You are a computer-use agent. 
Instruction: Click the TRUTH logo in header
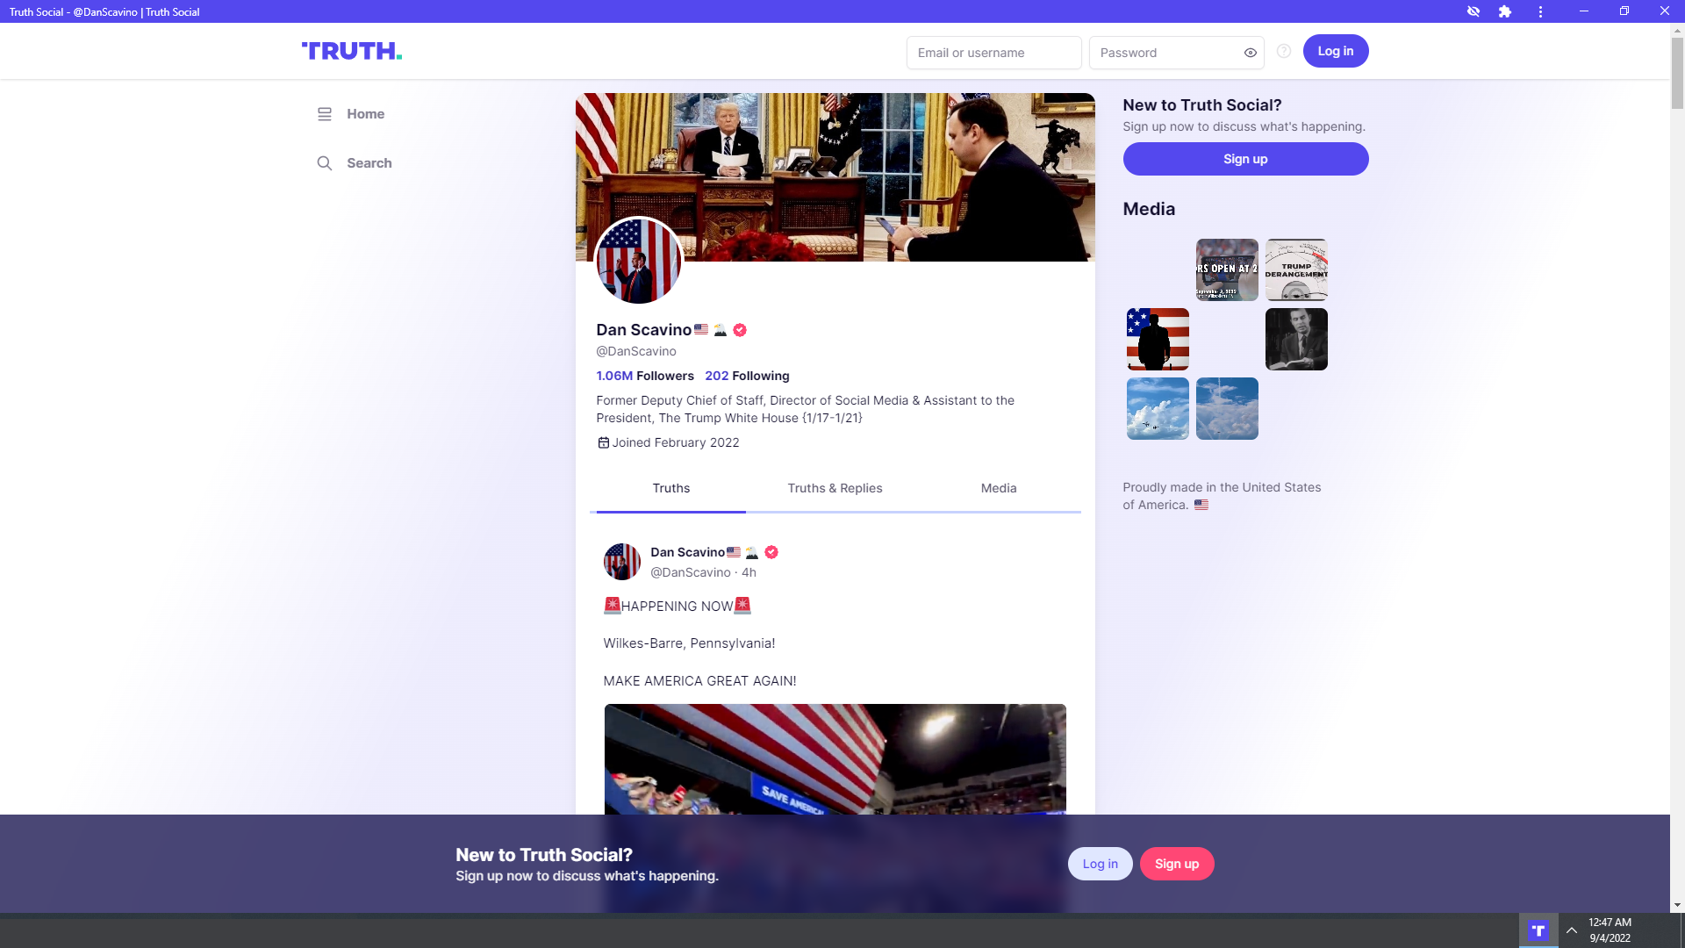[x=352, y=51]
